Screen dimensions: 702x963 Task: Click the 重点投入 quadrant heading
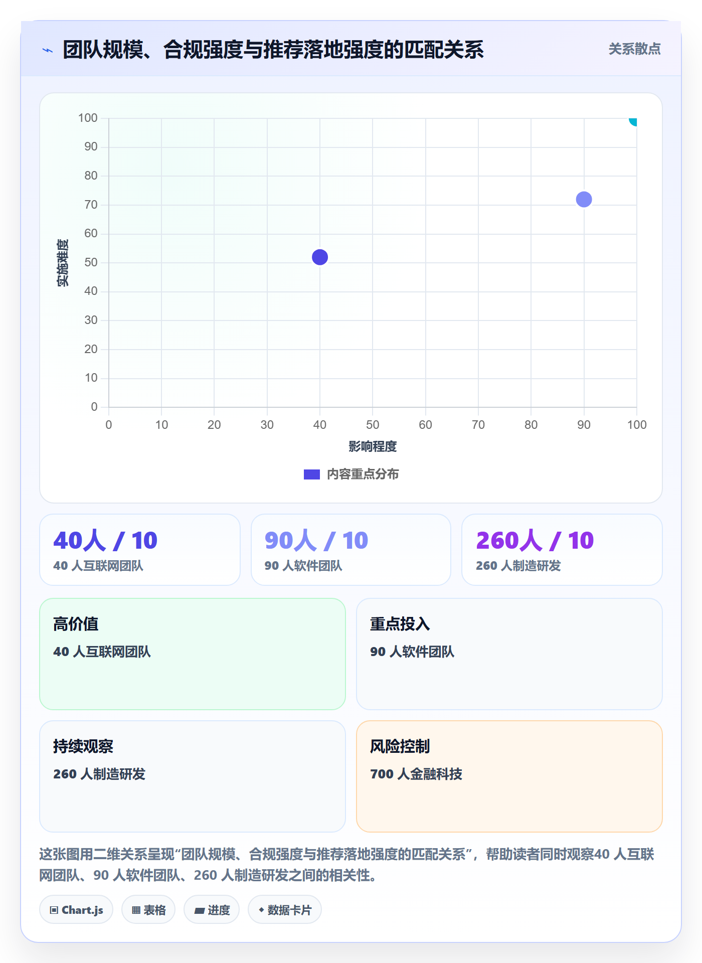400,624
